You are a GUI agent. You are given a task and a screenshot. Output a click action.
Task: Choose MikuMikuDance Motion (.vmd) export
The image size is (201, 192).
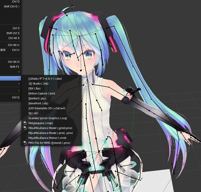coord(52,138)
